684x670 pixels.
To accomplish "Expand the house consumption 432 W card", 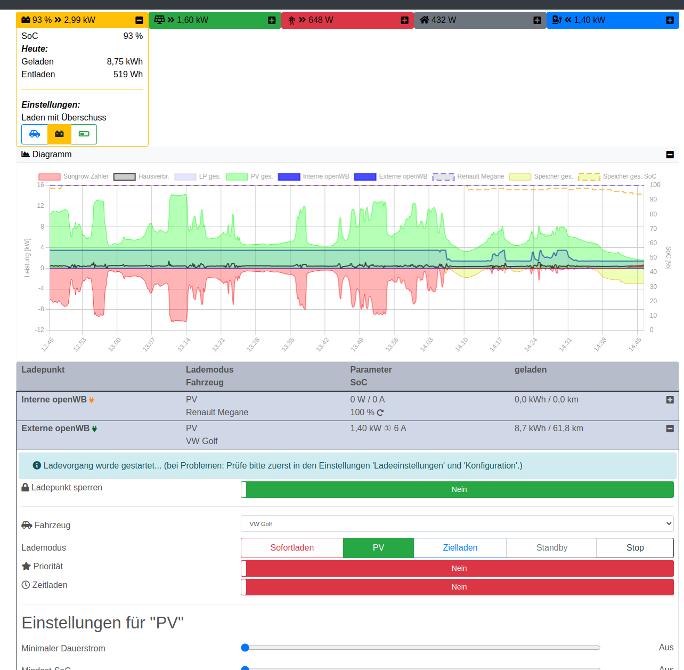I will (x=537, y=20).
